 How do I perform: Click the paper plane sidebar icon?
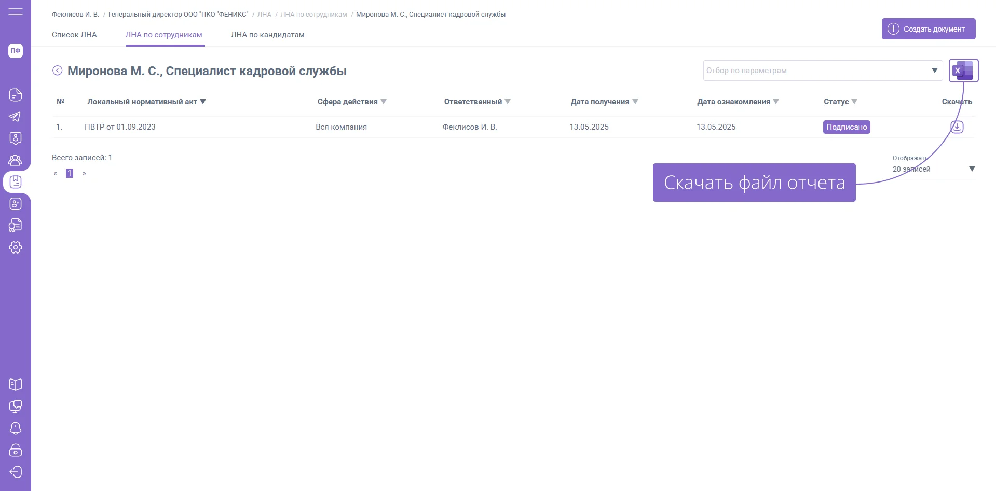[16, 117]
